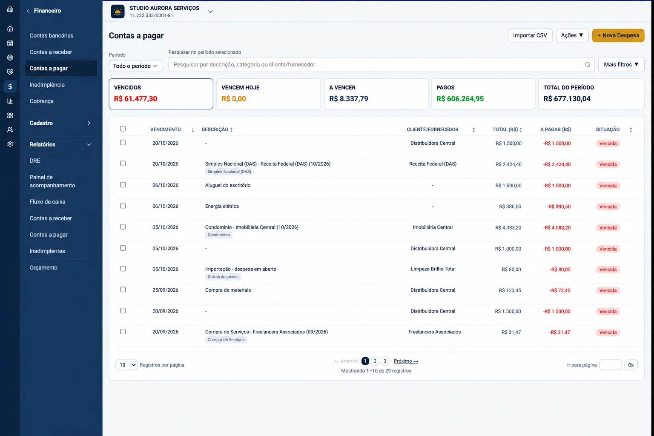The height and width of the screenshot is (436, 654).
Task: Open Cobrança menu item
Action: click(x=60, y=101)
